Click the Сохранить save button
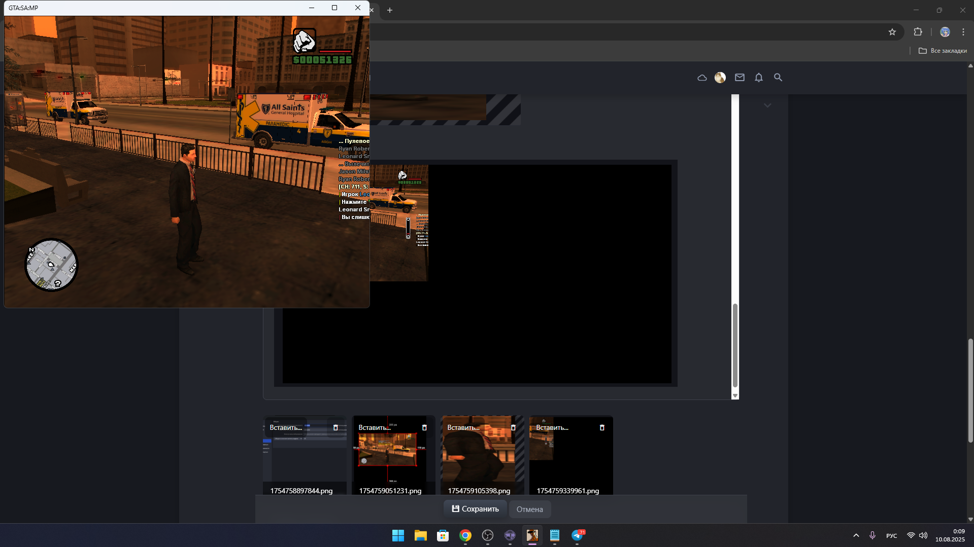Viewport: 974px width, 547px height. [x=476, y=509]
